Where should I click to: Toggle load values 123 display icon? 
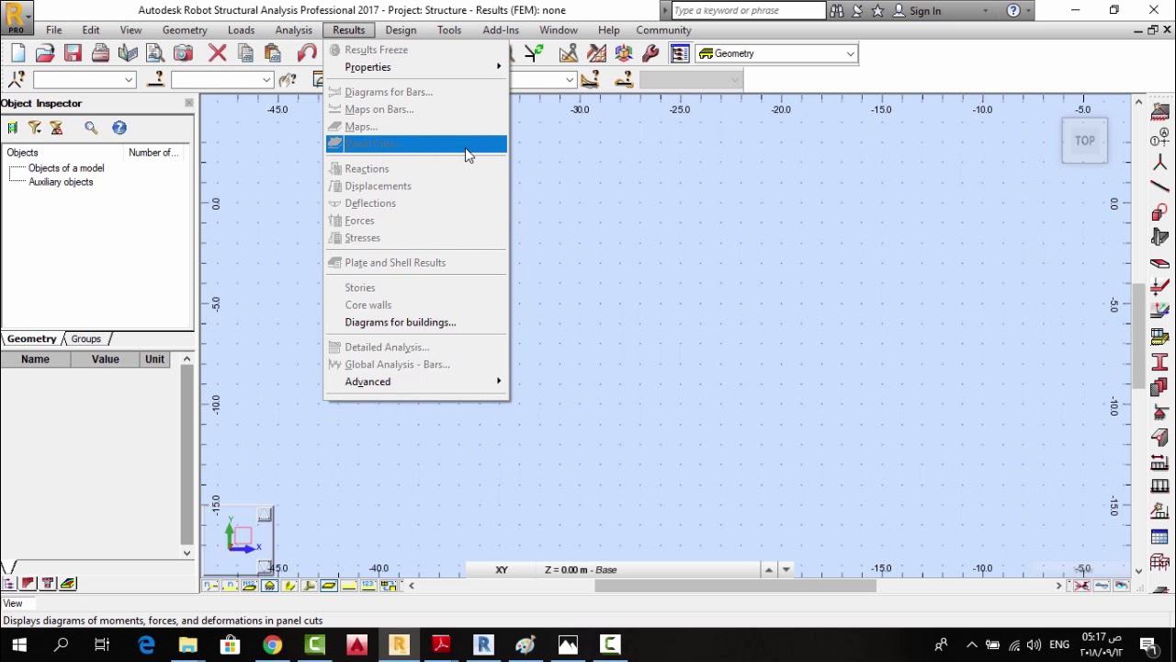tap(368, 586)
